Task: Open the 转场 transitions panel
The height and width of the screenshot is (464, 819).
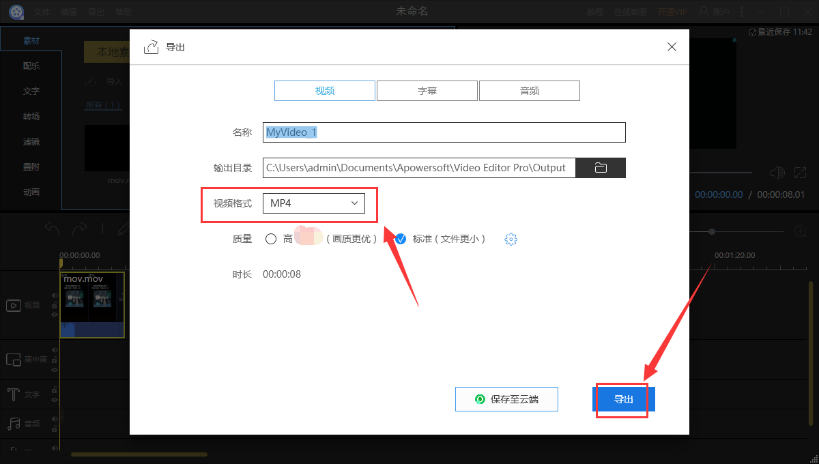Action: [31, 116]
